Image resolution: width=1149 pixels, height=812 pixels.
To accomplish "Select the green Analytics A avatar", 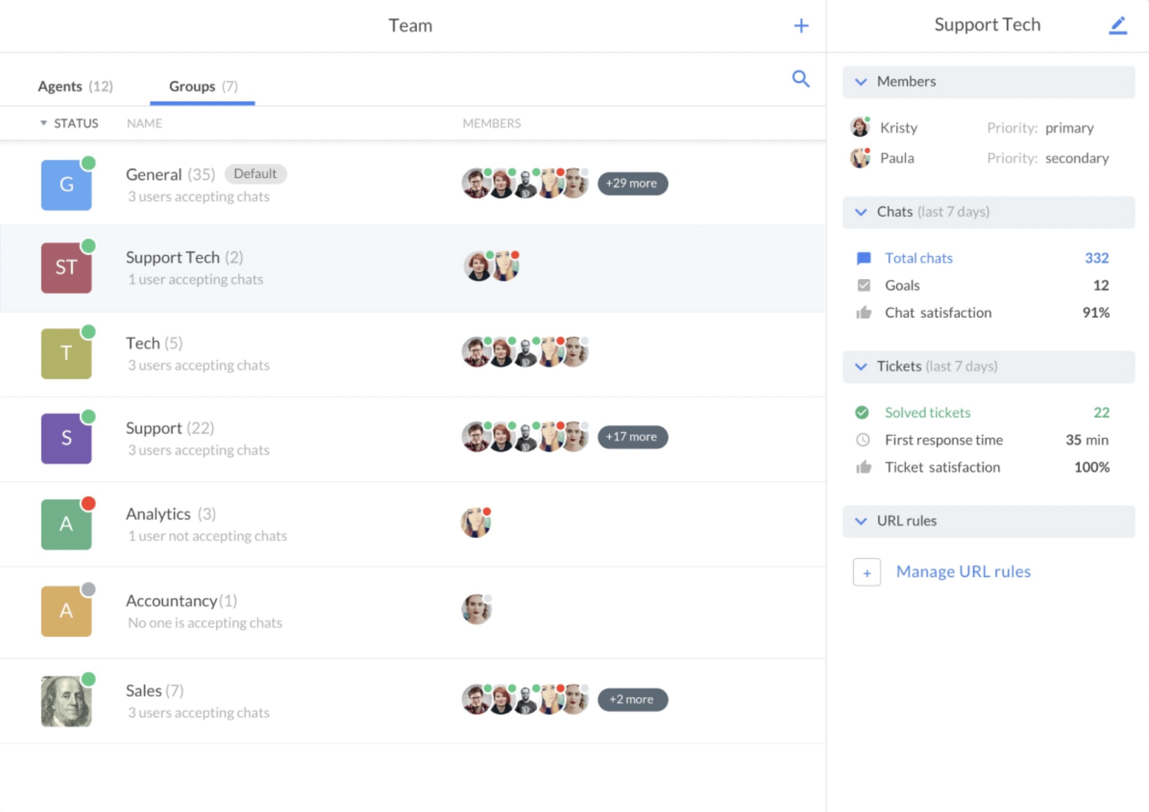I will tap(66, 524).
